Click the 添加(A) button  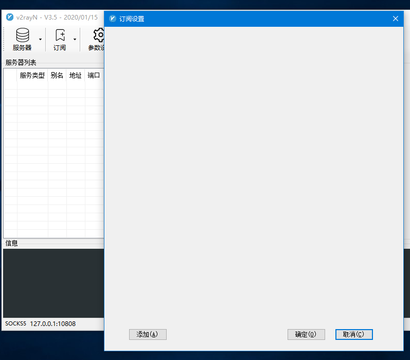pyautogui.click(x=148, y=334)
